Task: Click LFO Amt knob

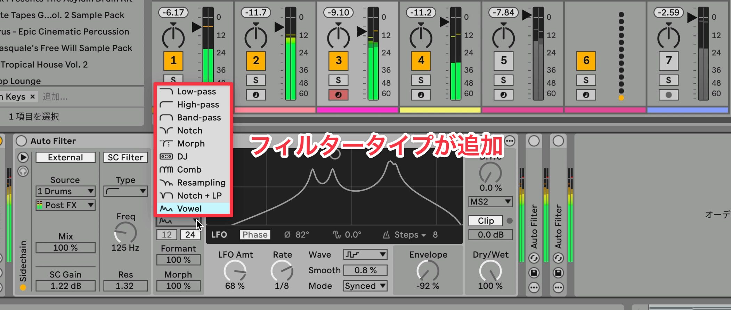Action: (x=235, y=271)
